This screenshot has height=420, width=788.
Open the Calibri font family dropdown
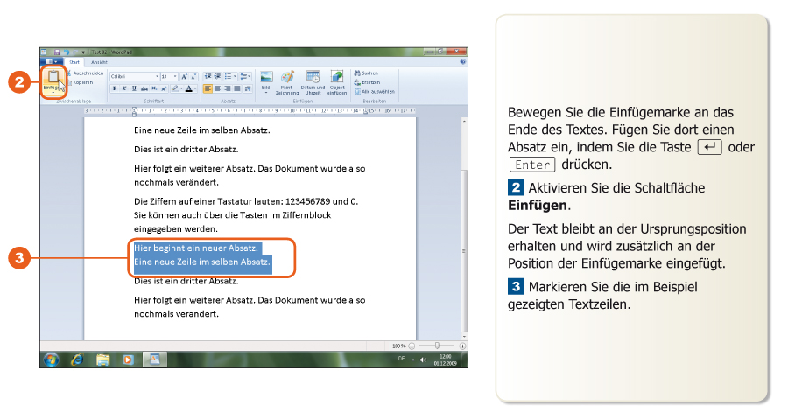pyautogui.click(x=156, y=76)
